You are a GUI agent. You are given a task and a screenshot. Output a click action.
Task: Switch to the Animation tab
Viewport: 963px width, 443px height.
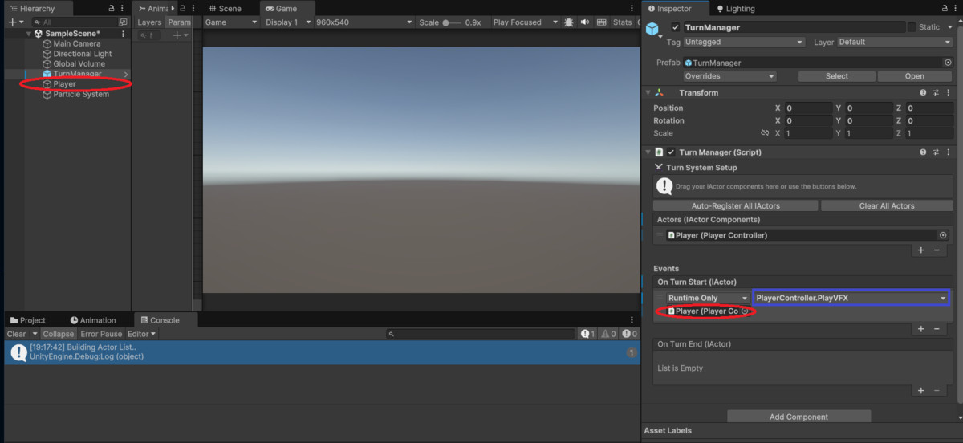(x=93, y=320)
